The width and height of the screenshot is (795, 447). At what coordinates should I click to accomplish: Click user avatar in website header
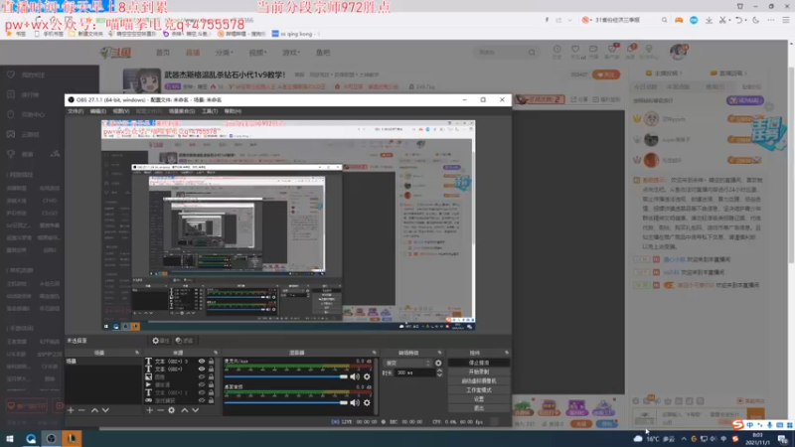tap(678, 52)
